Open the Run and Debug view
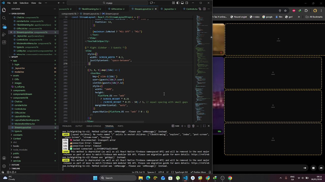Viewport: 325px width, 182px height. point(4,34)
